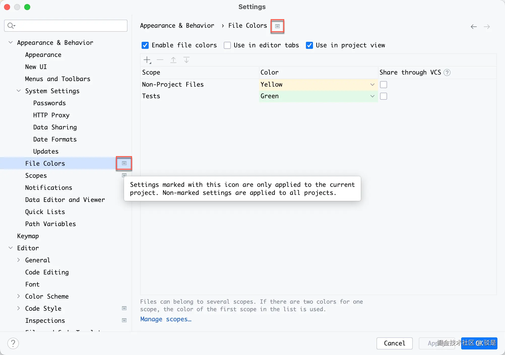
Task: Click the remove scope minus icon
Action: point(160,60)
